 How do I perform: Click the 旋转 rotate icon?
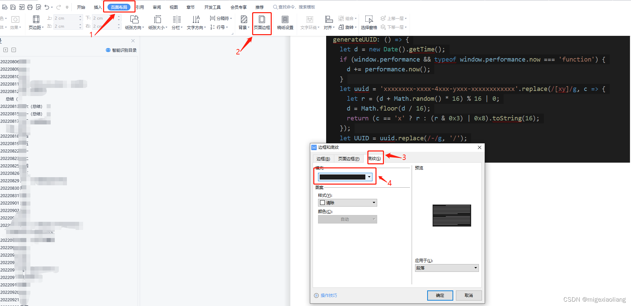click(341, 27)
